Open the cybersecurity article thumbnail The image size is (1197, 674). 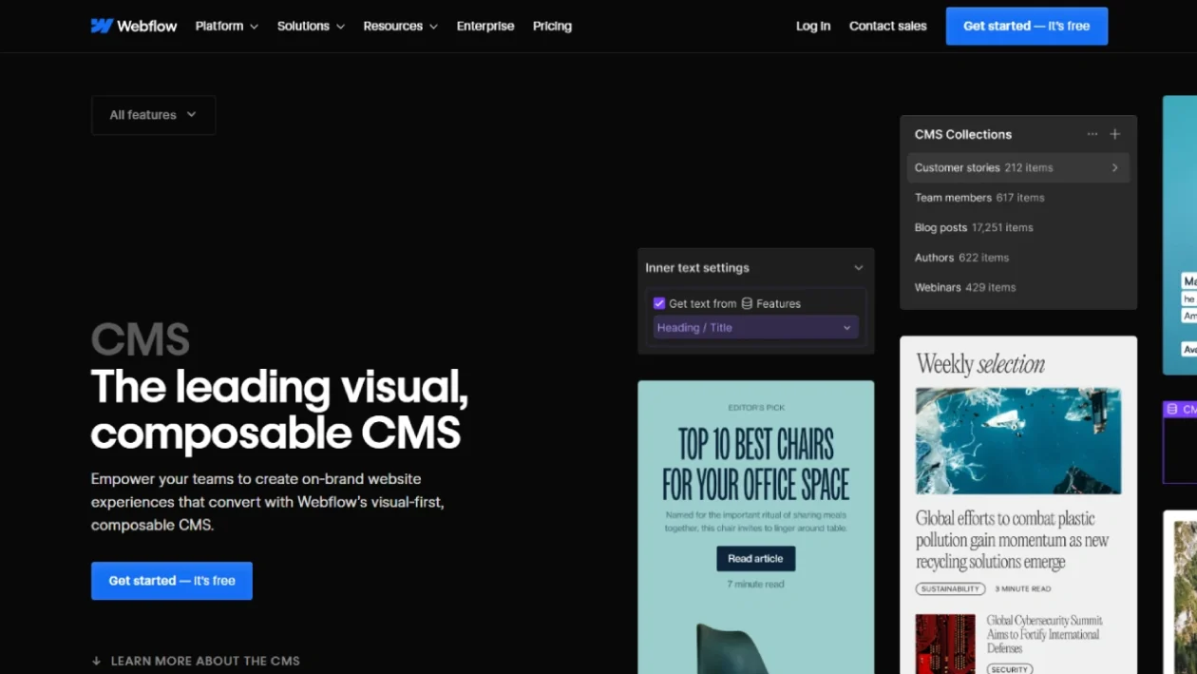pos(945,645)
